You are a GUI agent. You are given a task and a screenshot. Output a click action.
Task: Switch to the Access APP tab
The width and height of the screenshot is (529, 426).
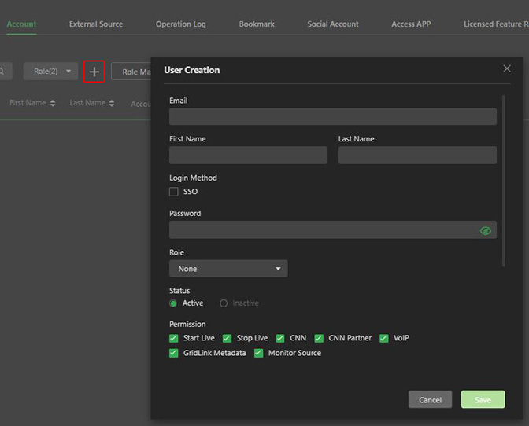[x=411, y=24]
